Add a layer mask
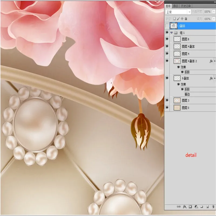This screenshot has width=216, height=216. 190,207
